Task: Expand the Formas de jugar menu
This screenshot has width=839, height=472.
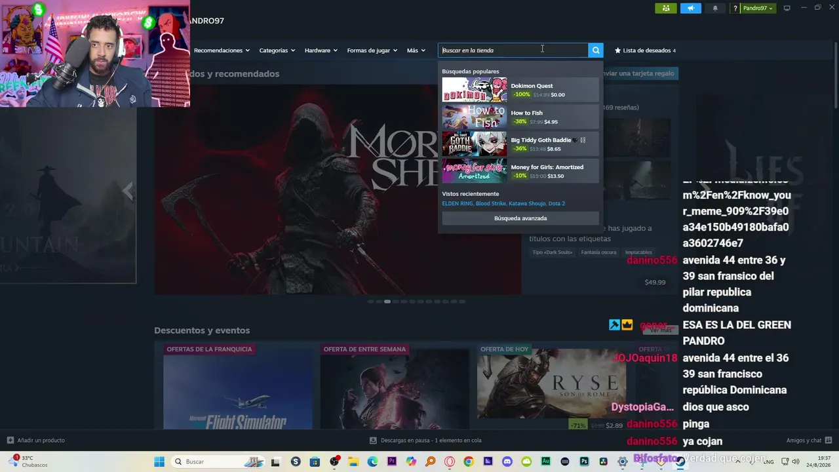Action: tap(372, 50)
